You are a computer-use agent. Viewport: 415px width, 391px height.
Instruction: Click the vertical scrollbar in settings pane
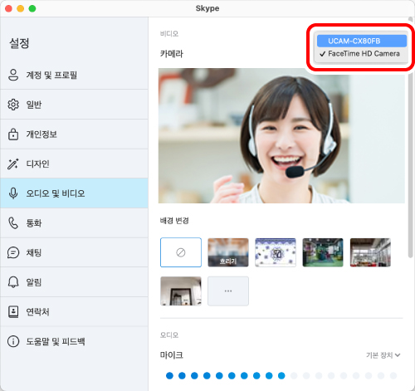[x=411, y=139]
